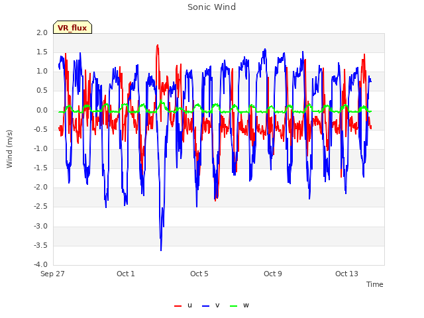424x318 pixels.
Task: Click the -1.0 y-axis tick label
Action: tap(41, 148)
